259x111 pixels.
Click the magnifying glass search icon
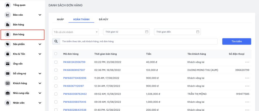(x=56, y=41)
